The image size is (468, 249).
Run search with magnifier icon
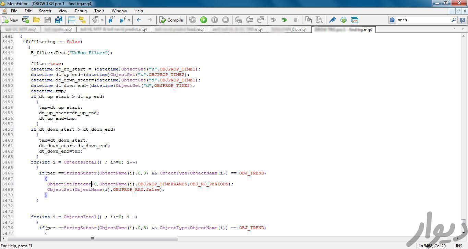454,20
